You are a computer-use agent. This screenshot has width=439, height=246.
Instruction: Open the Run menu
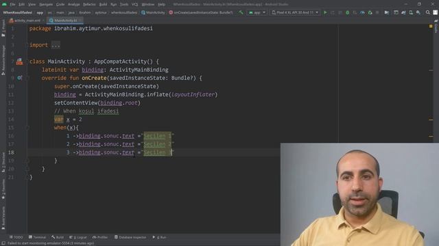(x=113, y=5)
